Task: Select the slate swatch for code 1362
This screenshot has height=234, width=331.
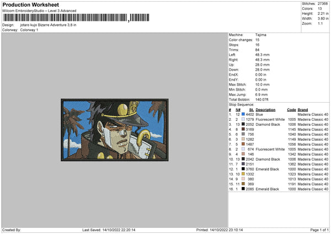Action: pos(243,164)
